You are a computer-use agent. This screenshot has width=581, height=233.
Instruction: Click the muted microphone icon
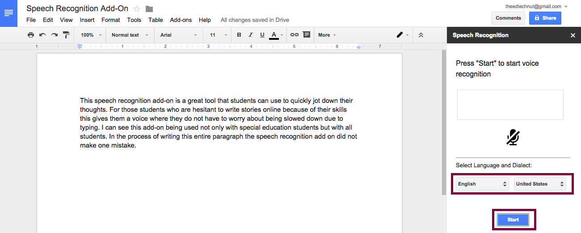[513, 137]
